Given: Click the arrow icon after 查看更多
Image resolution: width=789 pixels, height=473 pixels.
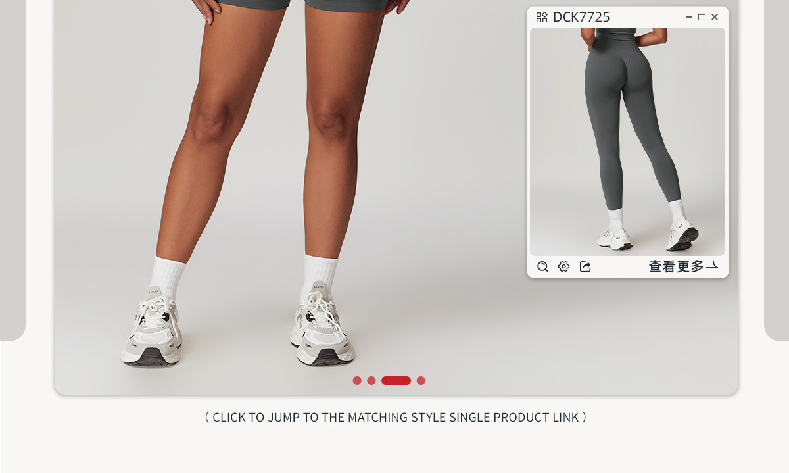Looking at the screenshot, I should click(712, 266).
